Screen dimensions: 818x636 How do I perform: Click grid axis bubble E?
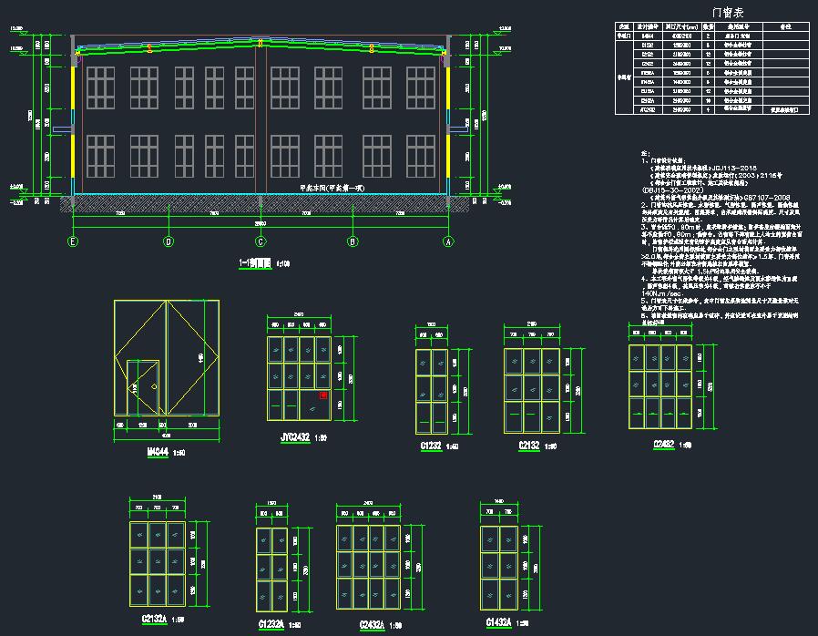(73, 241)
